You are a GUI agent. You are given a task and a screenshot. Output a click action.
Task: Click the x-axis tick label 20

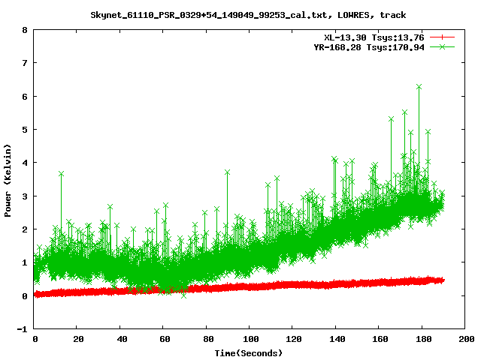click(78, 340)
